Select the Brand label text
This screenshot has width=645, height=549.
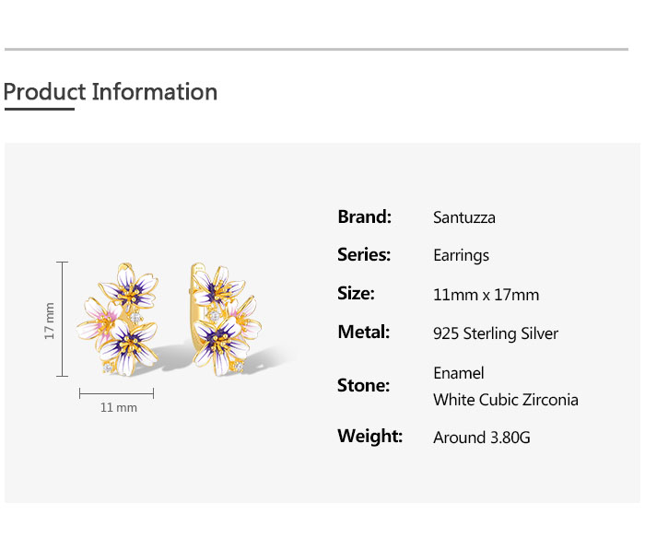click(x=365, y=216)
